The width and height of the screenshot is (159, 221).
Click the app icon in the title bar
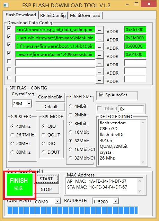point(6,6)
